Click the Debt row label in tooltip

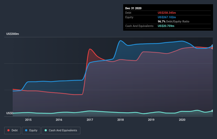(128, 13)
